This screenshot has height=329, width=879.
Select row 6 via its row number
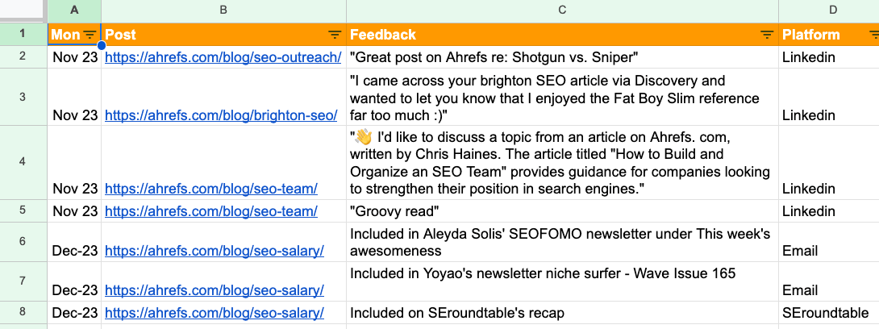click(x=23, y=242)
